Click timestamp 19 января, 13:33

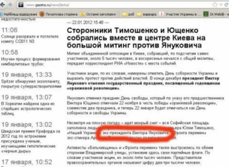click(x=27, y=75)
